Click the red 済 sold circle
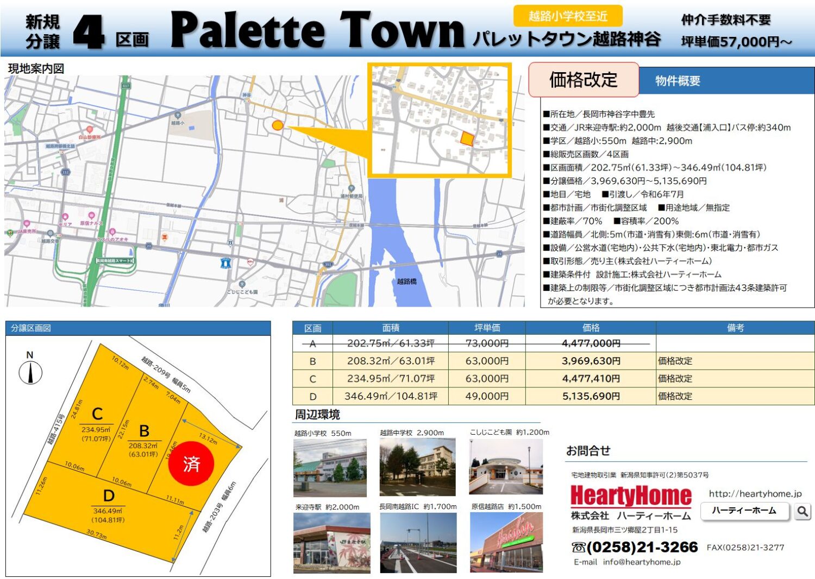Screen dimensions: 815x579 191,463
